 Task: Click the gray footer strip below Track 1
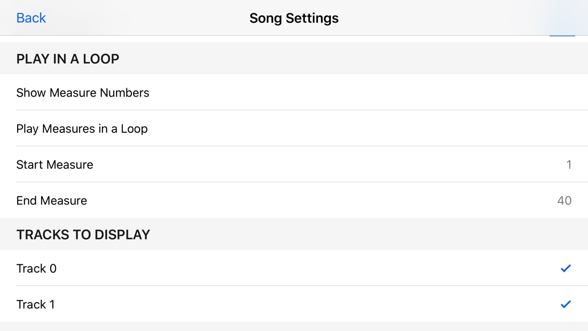tap(294, 327)
